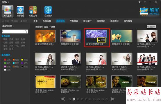
Task: Open the title bar dropdown menu icon
Action: pyautogui.click(x=145, y=2)
